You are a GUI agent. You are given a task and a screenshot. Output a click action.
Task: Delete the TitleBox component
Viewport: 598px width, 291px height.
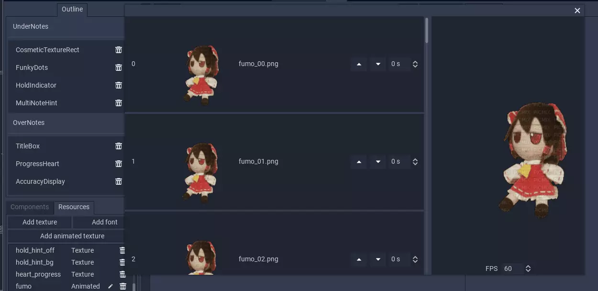[x=119, y=146]
